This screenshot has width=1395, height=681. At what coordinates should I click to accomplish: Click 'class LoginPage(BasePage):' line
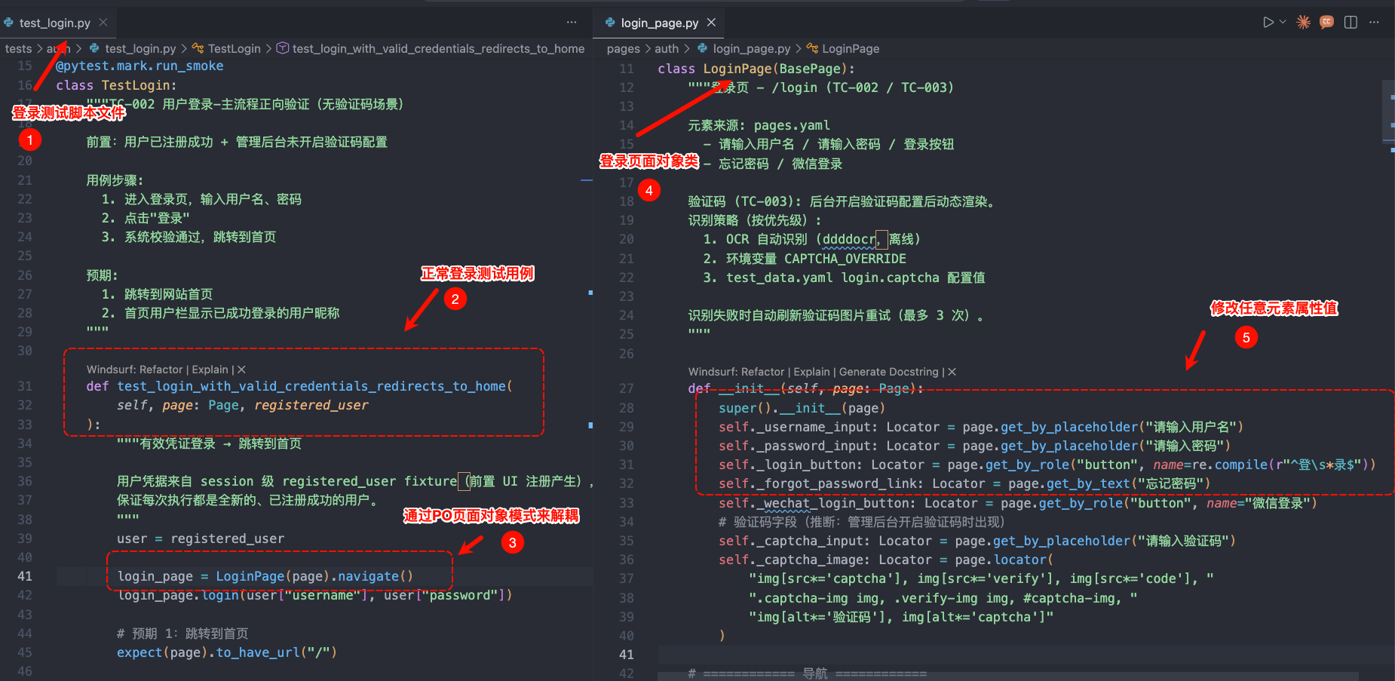(x=756, y=69)
